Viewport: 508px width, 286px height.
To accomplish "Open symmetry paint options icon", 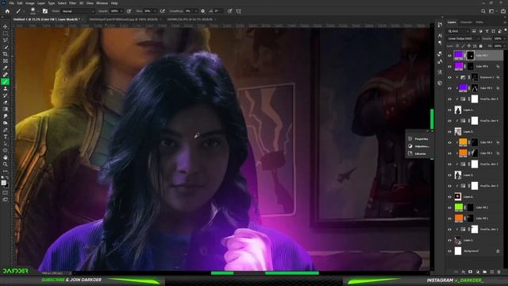I will pyautogui.click(x=238, y=11).
